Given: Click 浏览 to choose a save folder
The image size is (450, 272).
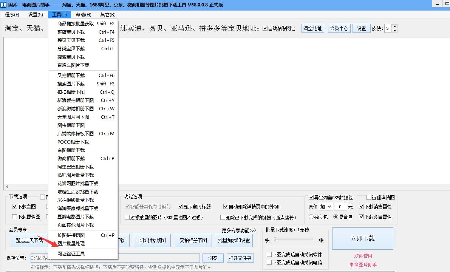Looking at the screenshot, I should tap(213, 258).
